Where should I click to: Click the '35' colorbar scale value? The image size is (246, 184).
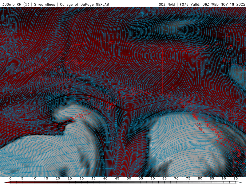pos(93,178)
